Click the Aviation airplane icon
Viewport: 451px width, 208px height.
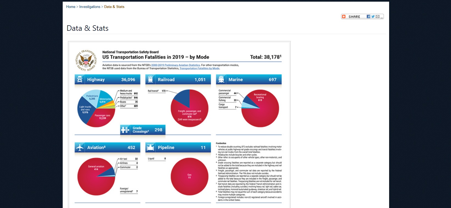pyautogui.click(x=80, y=148)
